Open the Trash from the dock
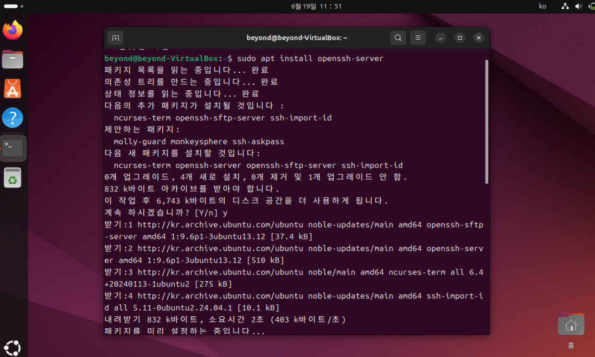The image size is (595, 357). point(13,177)
